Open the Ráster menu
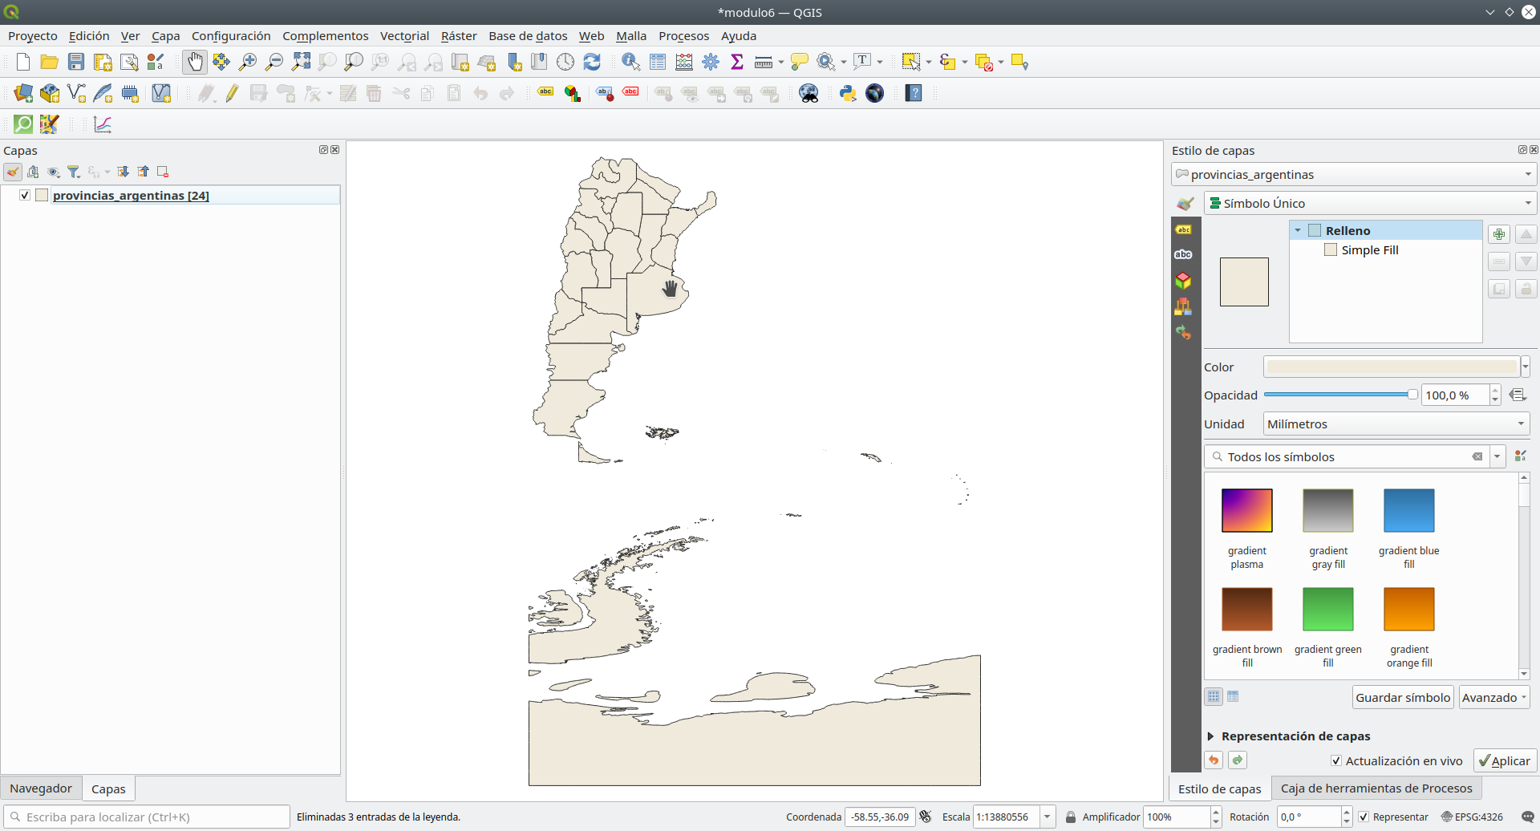This screenshot has height=831, width=1540. point(459,36)
